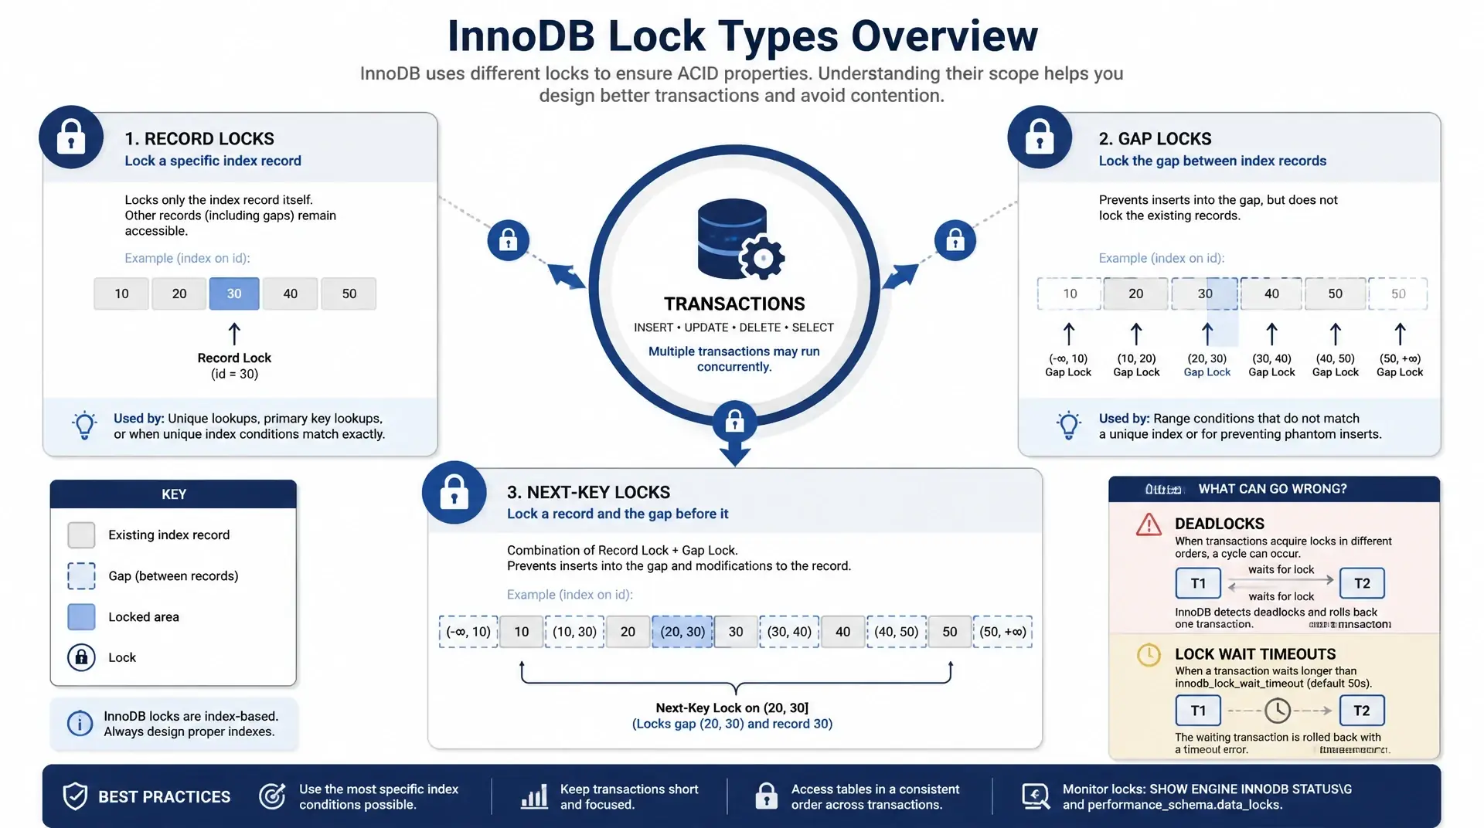This screenshot has width=1484, height=828.
Task: Select record 40 in Record Locks example
Action: (x=290, y=294)
